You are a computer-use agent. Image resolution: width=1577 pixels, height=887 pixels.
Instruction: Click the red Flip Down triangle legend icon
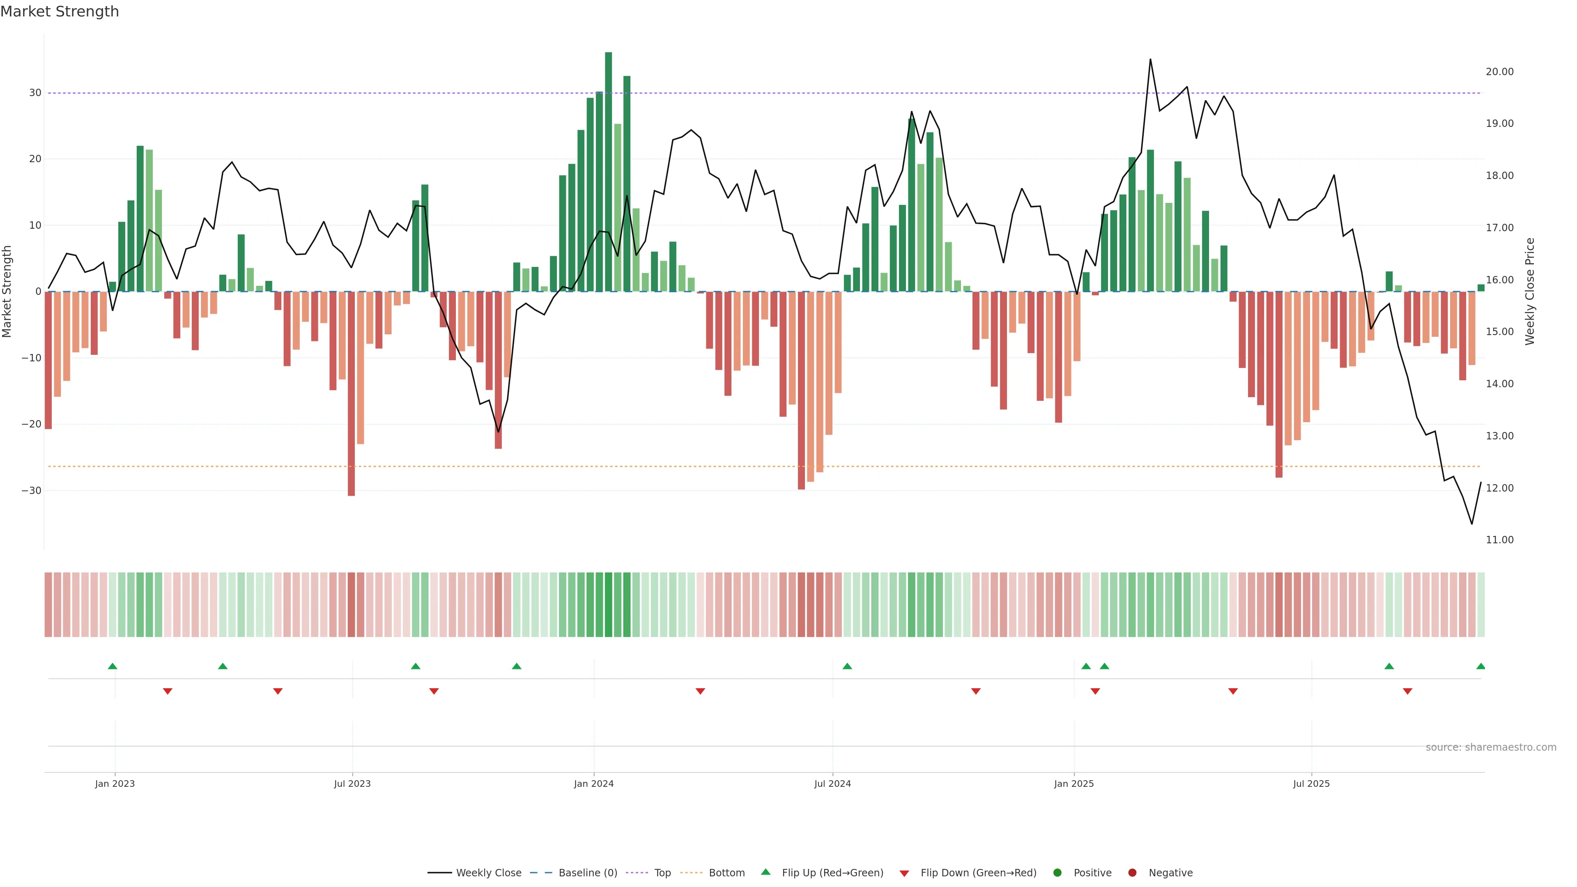tap(904, 873)
